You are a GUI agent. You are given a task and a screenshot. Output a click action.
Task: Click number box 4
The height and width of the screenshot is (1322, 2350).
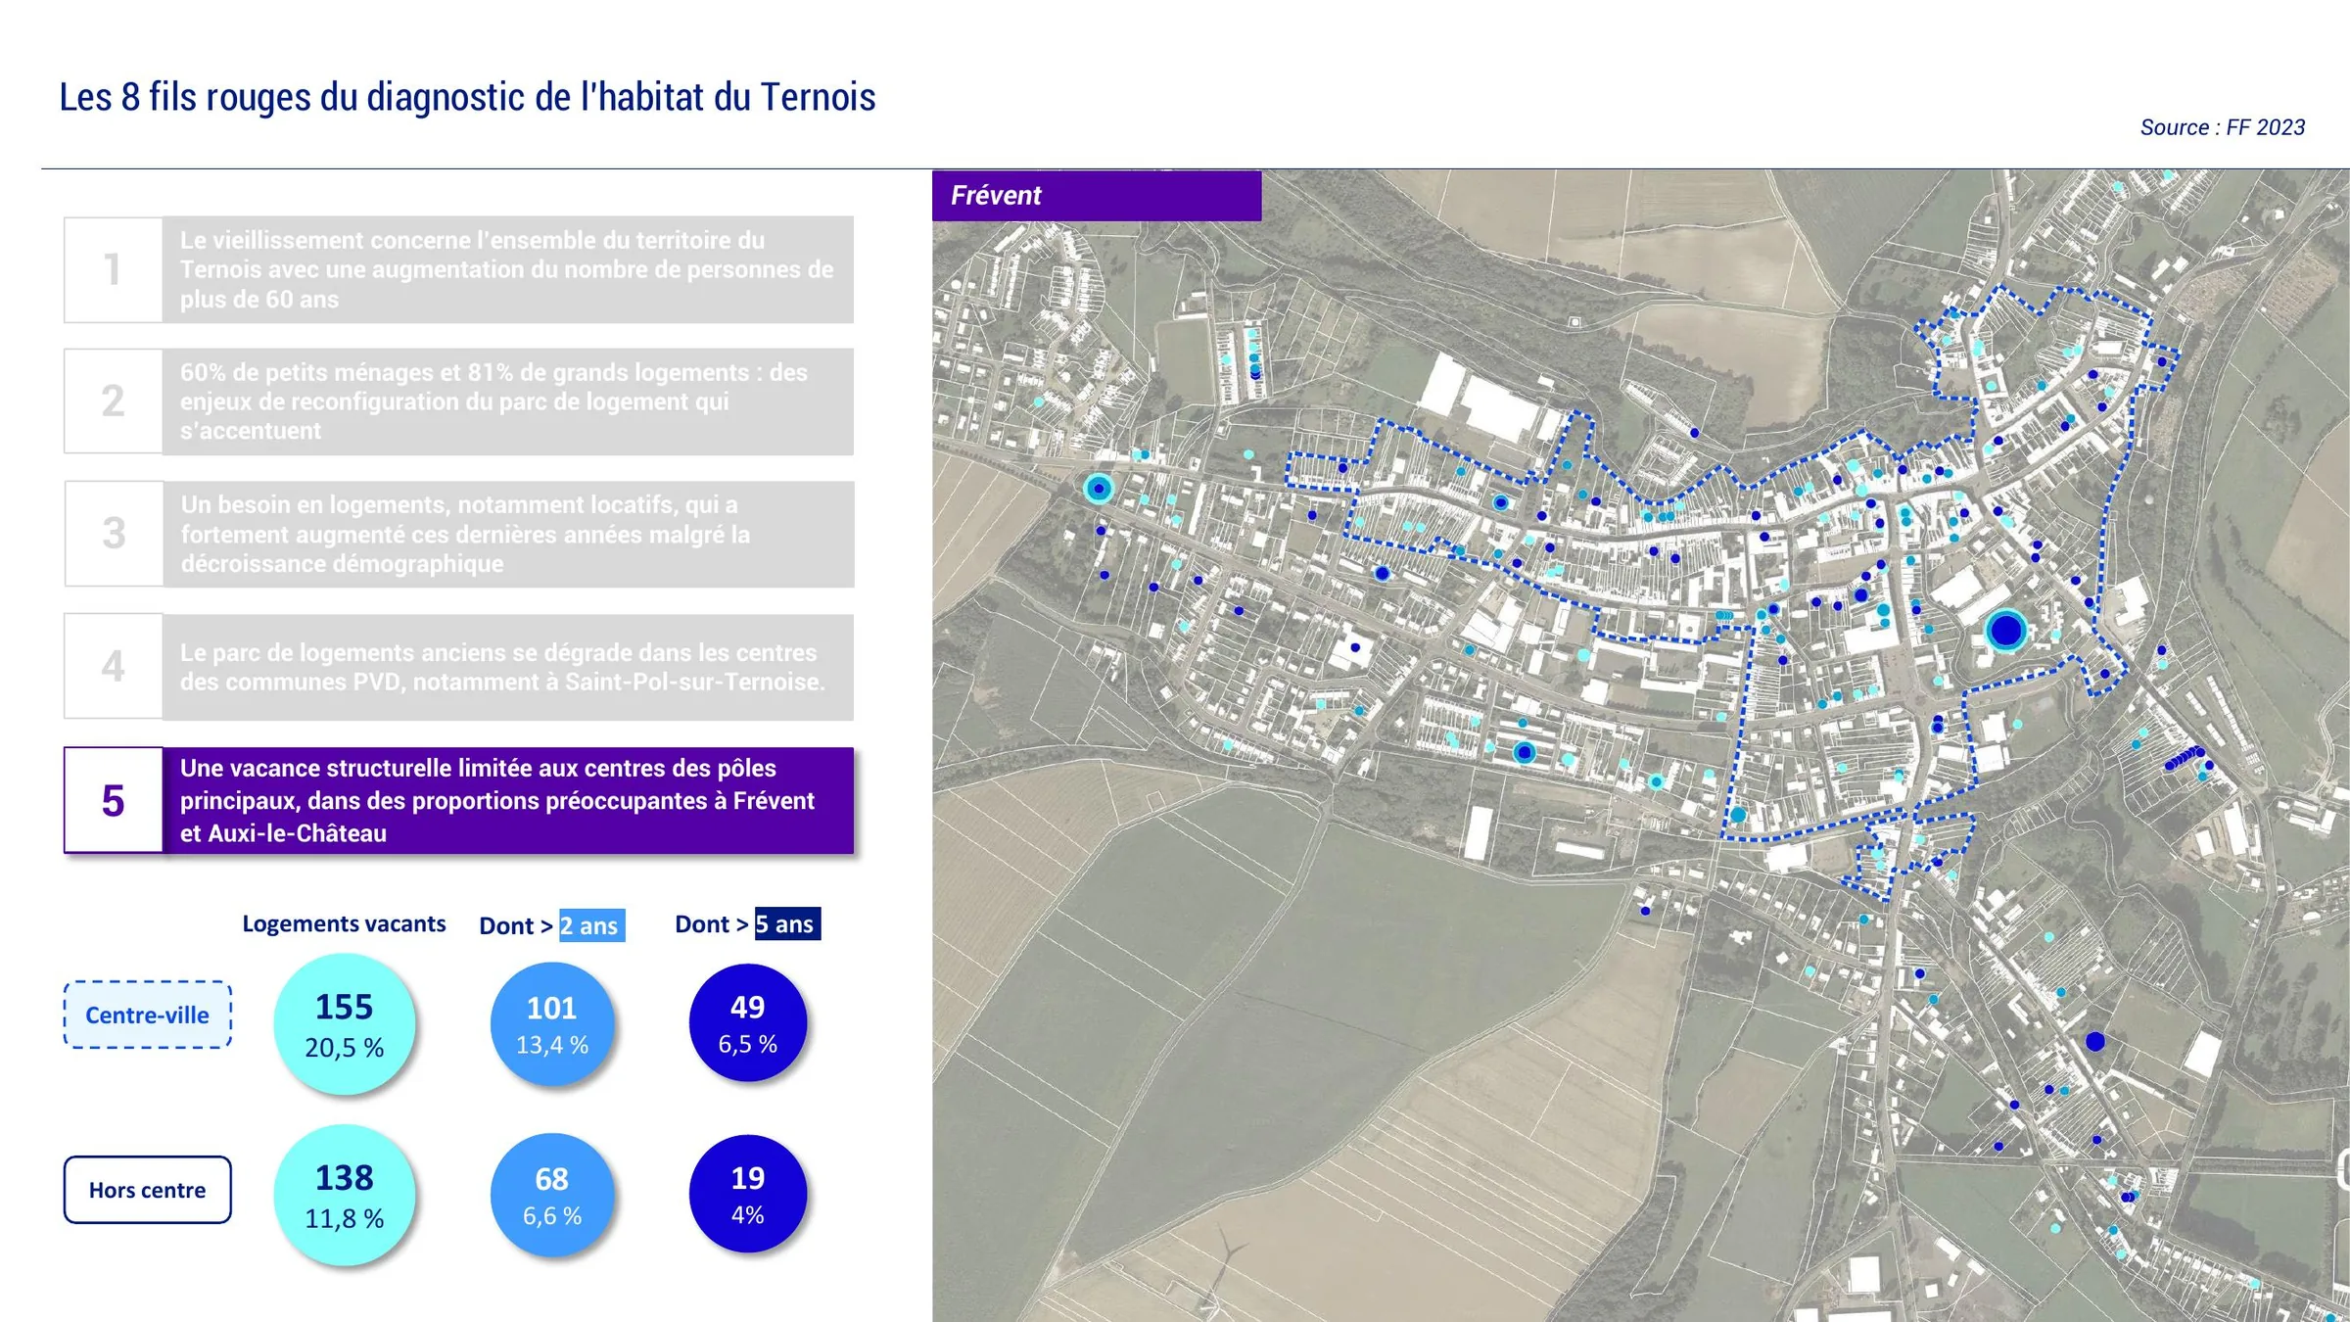click(x=114, y=666)
